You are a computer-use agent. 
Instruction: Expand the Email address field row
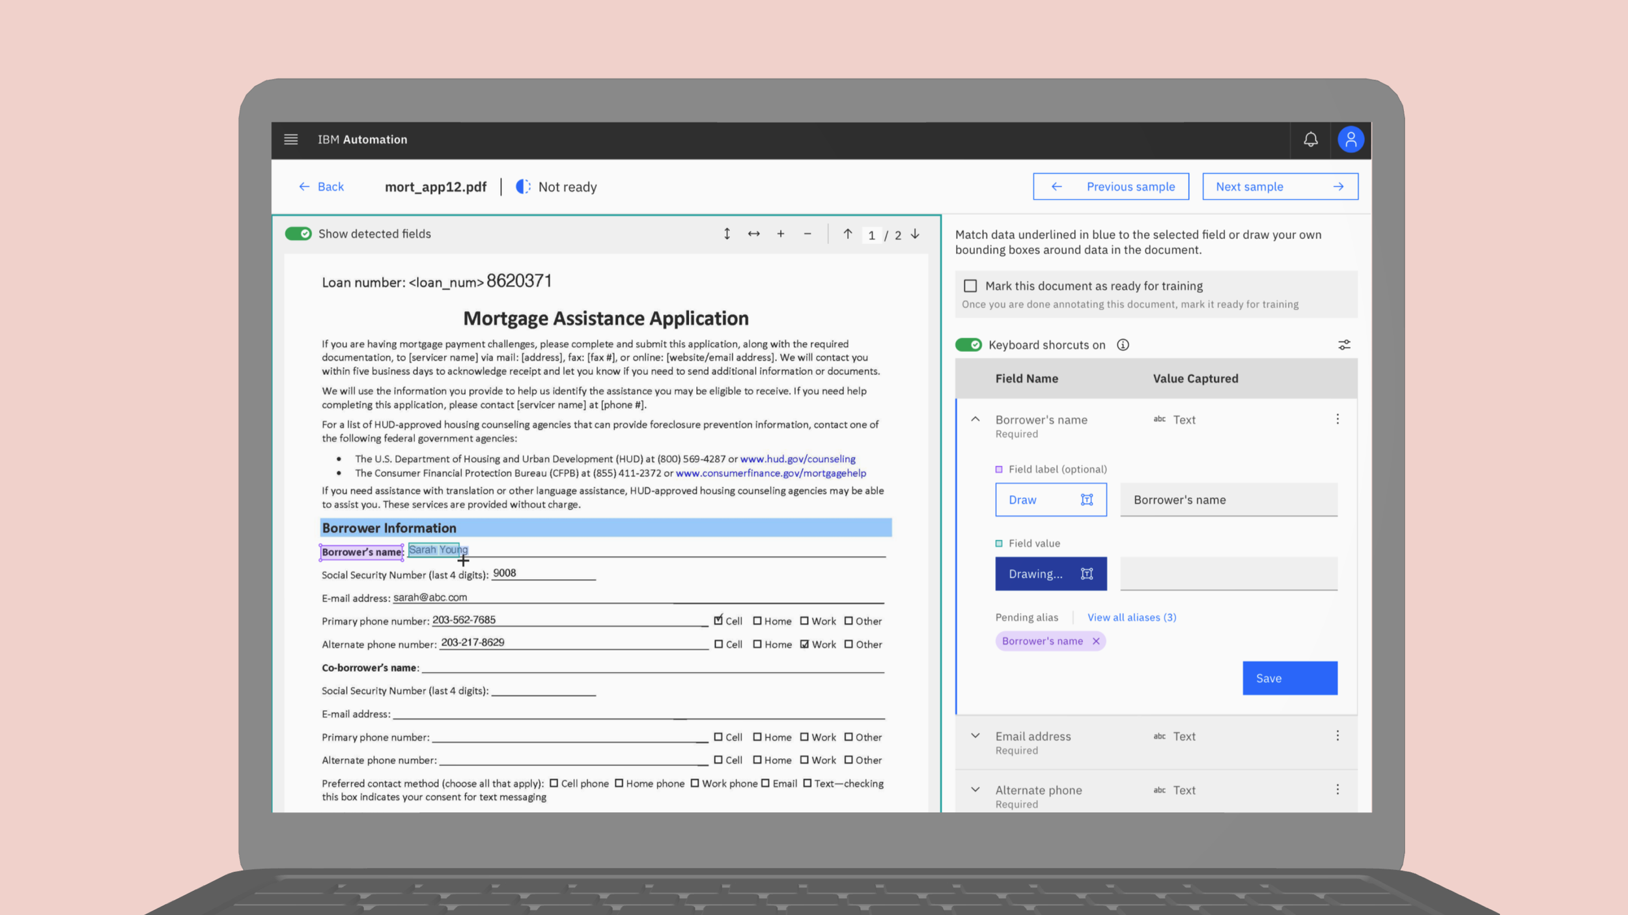(x=975, y=735)
